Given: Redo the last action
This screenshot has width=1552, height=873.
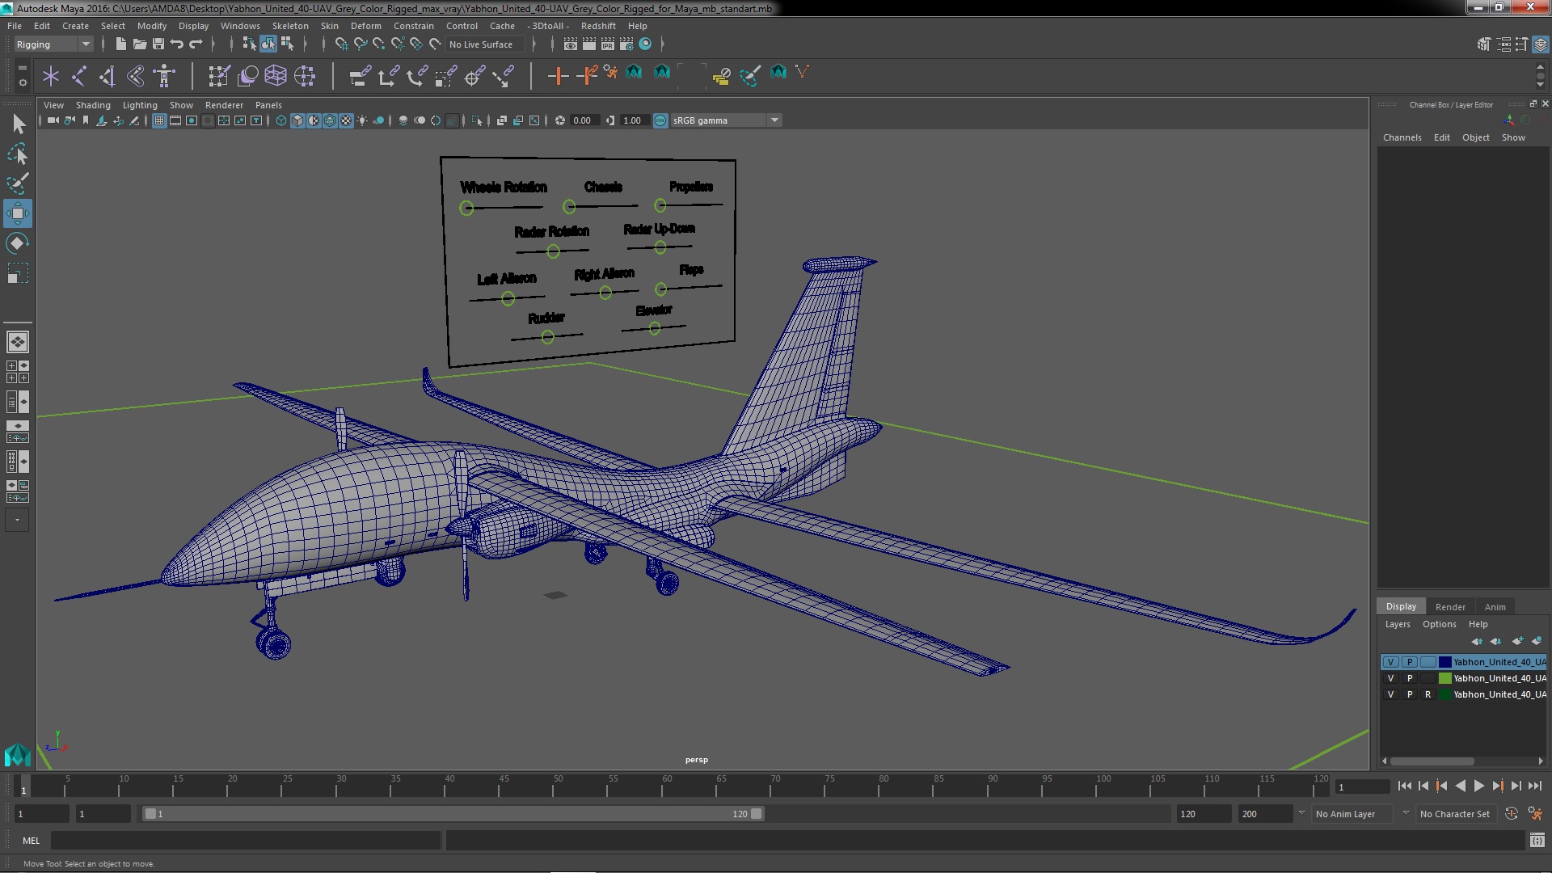Looking at the screenshot, I should click(196, 44).
